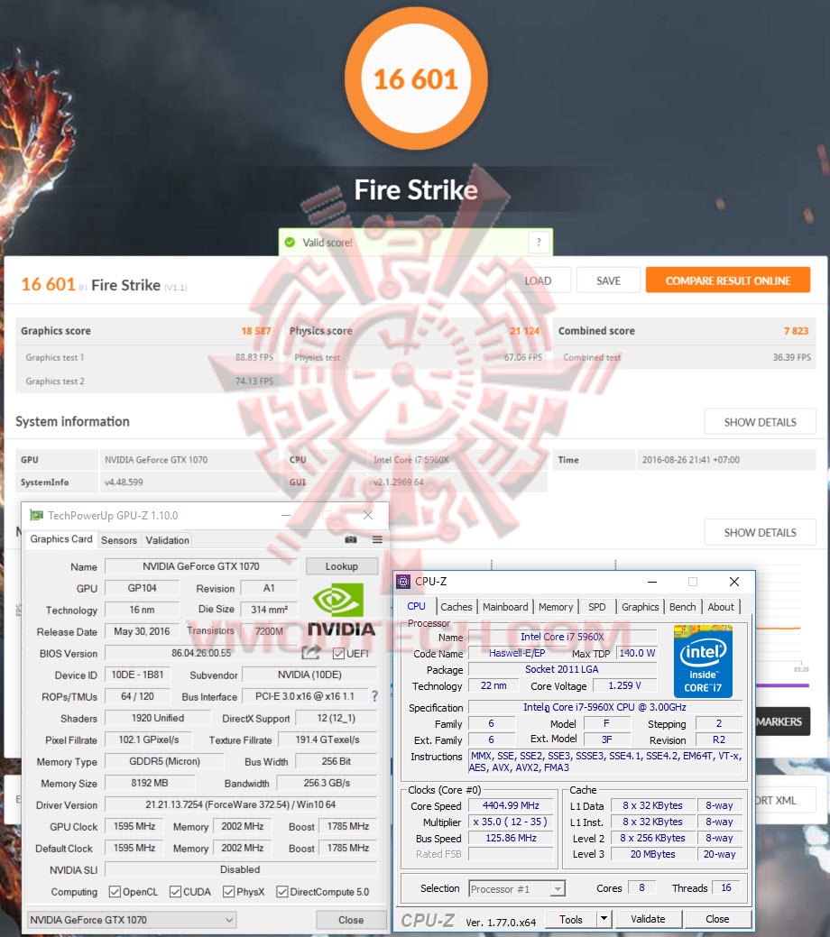
Task: Click the Bus Interface question mark icon
Action: tap(375, 696)
